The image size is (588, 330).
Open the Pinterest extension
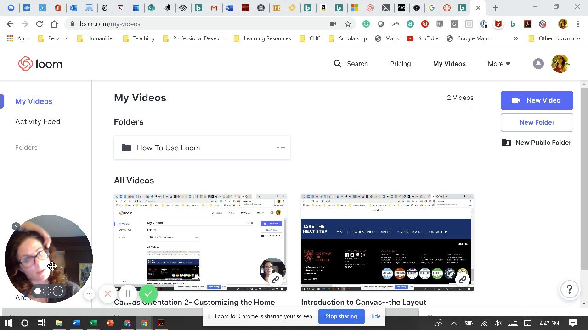[424, 24]
